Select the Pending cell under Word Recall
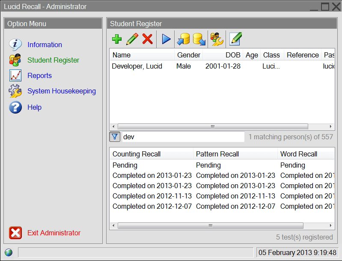The height and width of the screenshot is (261, 342). 292,165
